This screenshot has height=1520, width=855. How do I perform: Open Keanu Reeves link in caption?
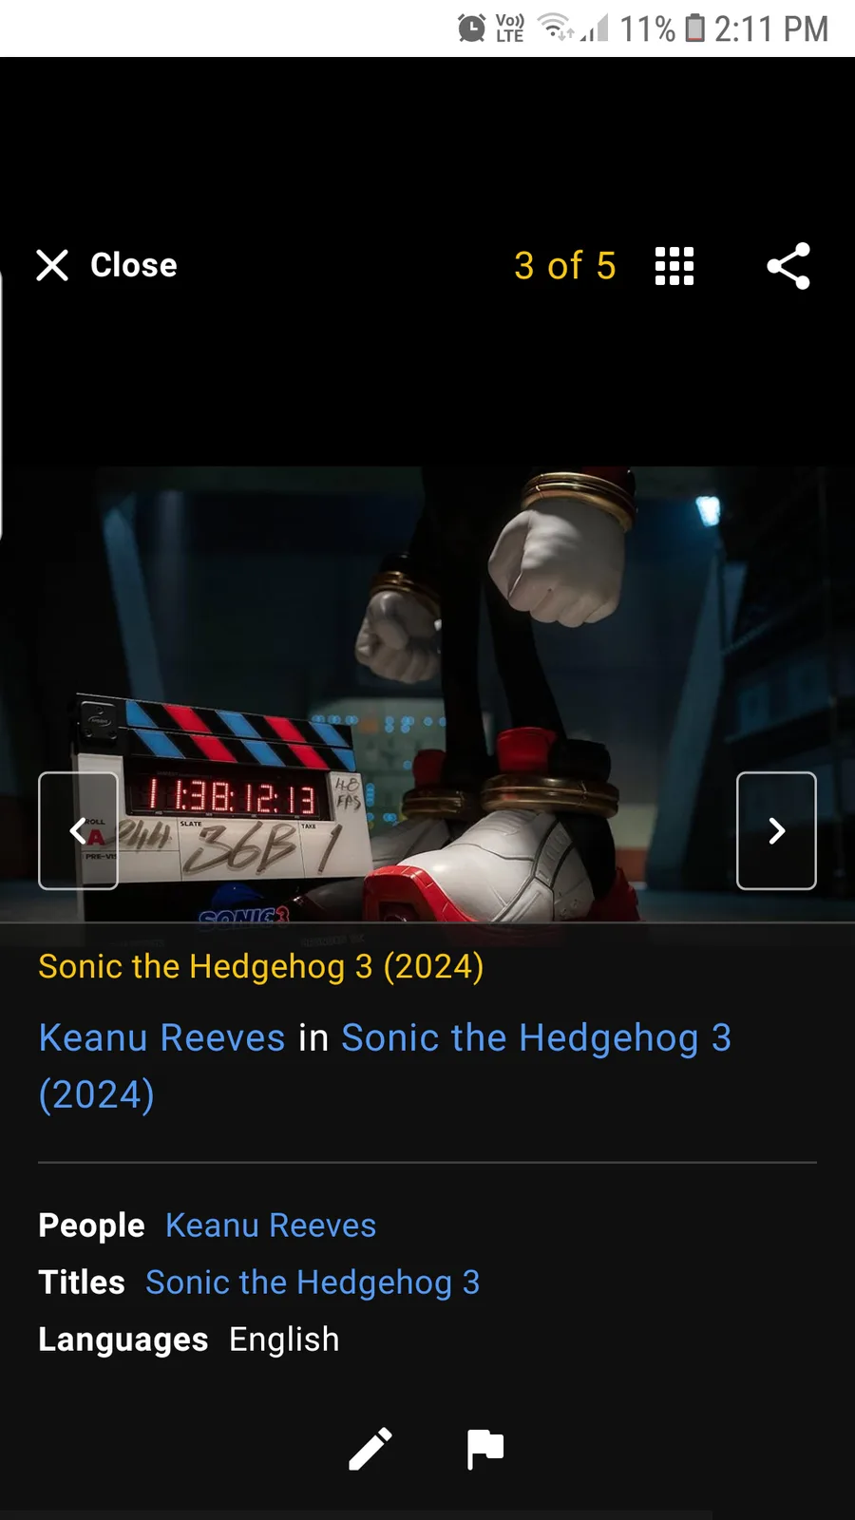pos(162,1037)
